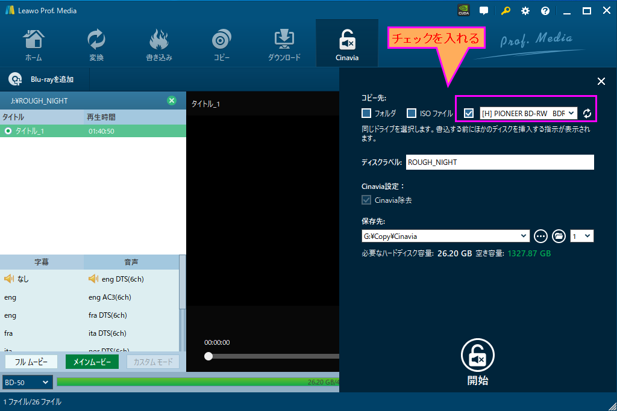Click the 開始 start button
Viewport: 617px width, 411px height.
[478, 362]
